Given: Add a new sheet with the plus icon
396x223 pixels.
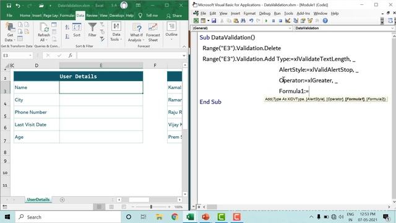Looking at the screenshot, I should tap(62, 199).
